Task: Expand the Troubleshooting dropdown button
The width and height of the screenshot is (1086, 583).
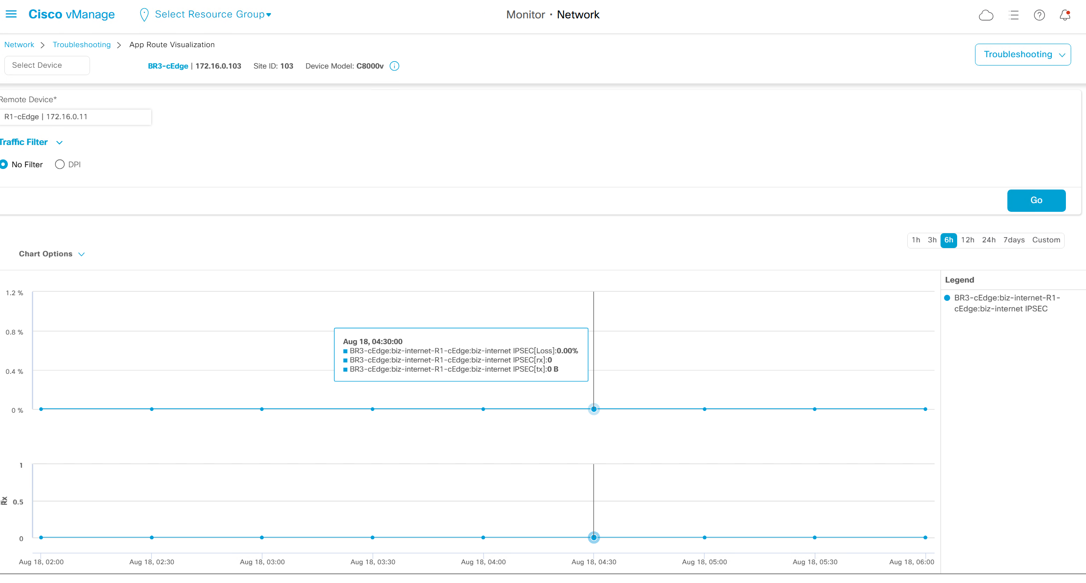Action: tap(1023, 55)
